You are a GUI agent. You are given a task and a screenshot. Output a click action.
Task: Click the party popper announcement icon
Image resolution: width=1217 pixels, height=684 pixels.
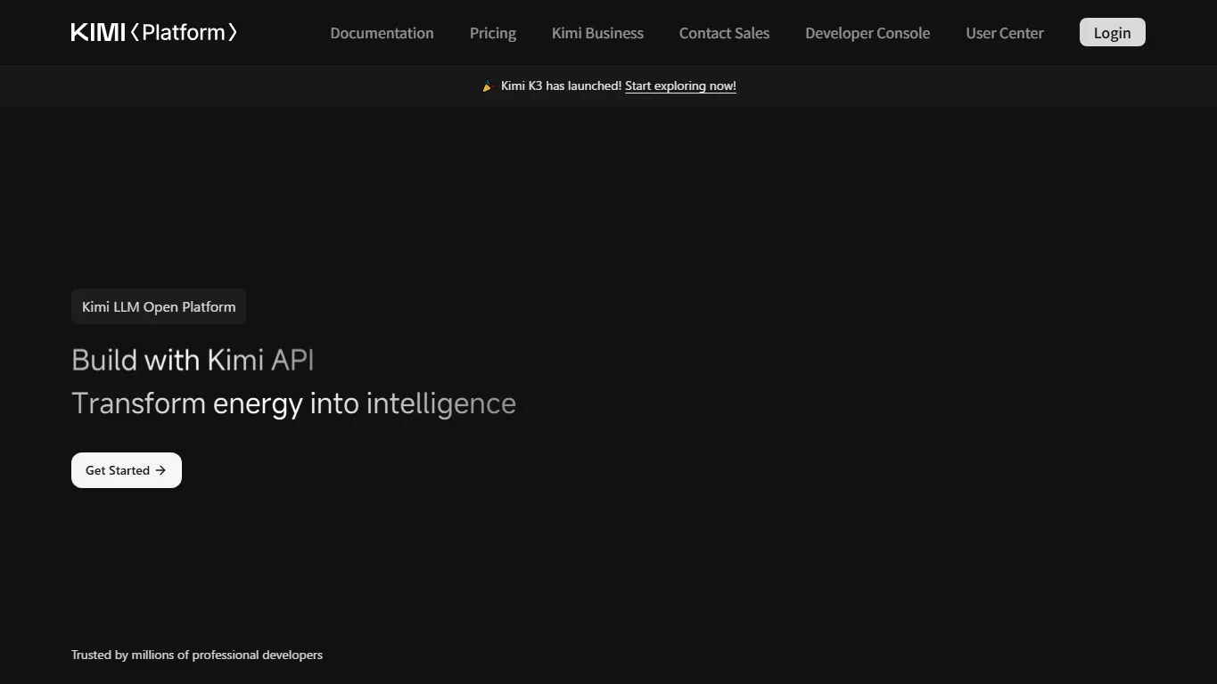pos(488,86)
